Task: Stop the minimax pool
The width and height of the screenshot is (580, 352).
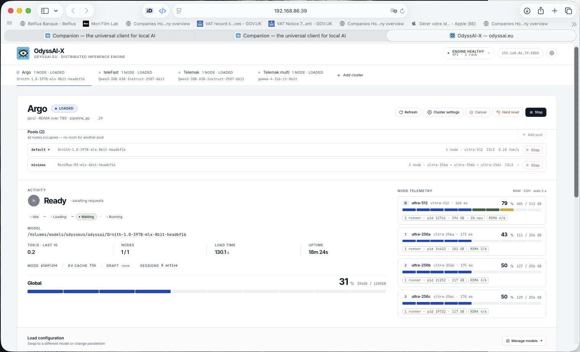Action: [533, 165]
